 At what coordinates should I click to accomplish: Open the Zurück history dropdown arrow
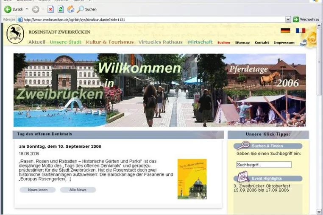27,9
